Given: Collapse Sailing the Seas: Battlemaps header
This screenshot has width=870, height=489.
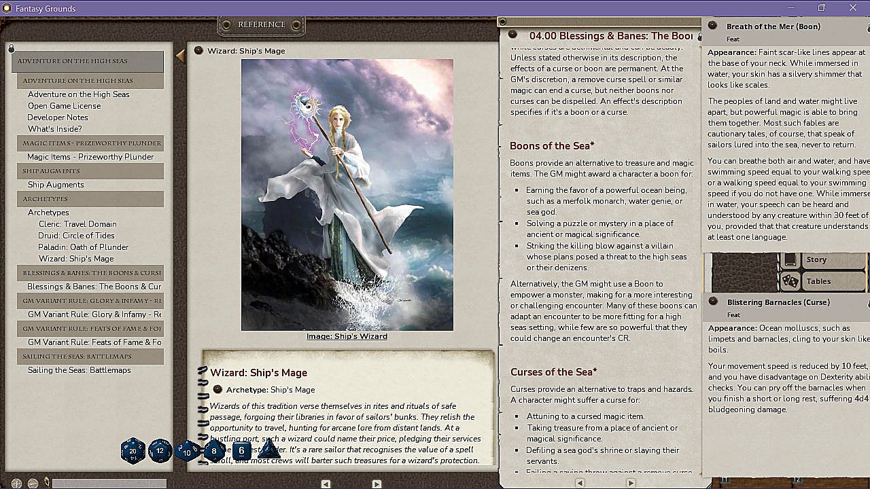Looking at the screenshot, I should pyautogui.click(x=90, y=356).
